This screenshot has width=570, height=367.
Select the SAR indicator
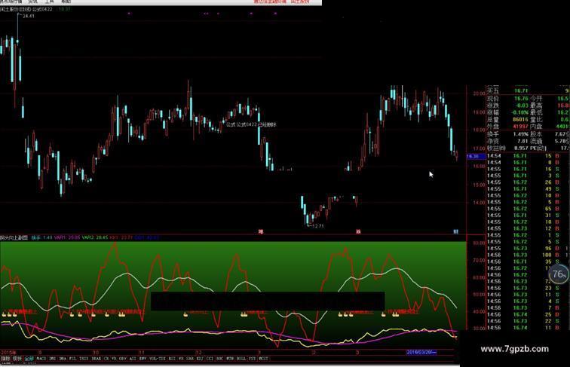click(190, 359)
